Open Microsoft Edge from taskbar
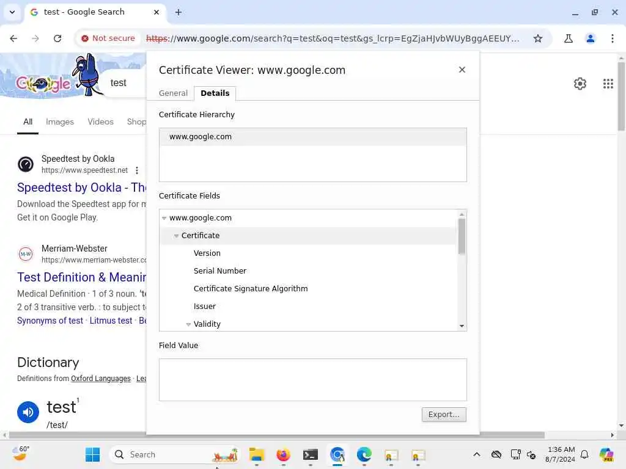 [x=364, y=454]
